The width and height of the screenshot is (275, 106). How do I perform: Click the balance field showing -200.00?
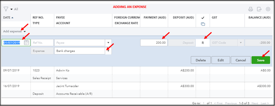pyautogui.click(x=258, y=43)
